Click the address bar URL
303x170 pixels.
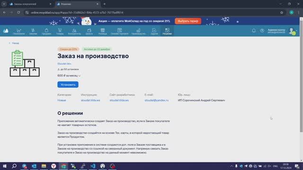click(77, 13)
